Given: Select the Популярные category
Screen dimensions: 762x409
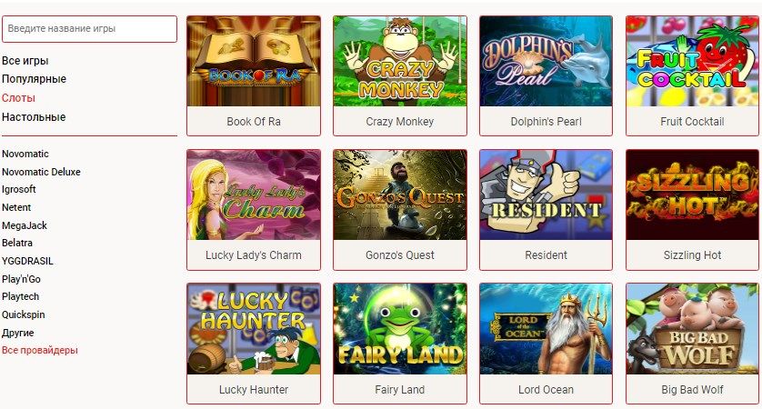Looking at the screenshot, I should pyautogui.click(x=34, y=79).
